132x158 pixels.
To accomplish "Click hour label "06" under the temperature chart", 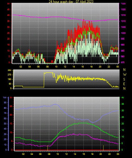I will point(40,154).
